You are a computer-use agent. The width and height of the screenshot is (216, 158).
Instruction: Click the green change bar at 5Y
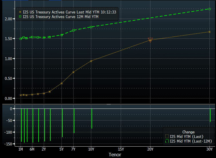(x=62, y=123)
